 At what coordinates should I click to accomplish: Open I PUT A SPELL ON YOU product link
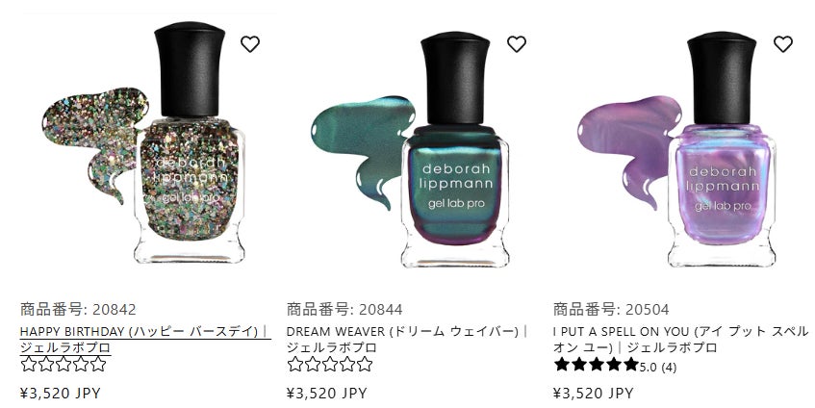(681, 339)
